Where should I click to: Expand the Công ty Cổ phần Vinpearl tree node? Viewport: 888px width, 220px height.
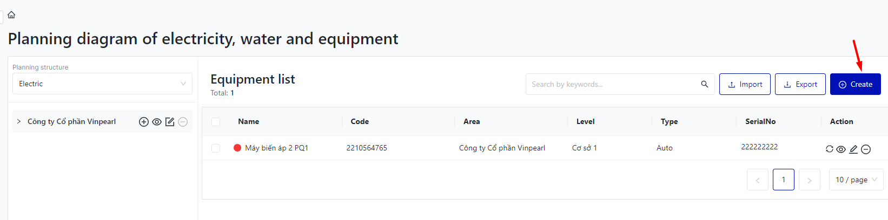19,121
